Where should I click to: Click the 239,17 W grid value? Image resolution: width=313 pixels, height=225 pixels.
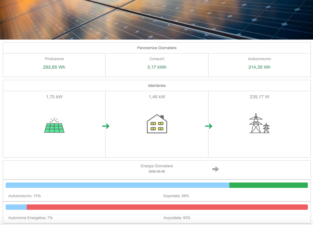259,97
